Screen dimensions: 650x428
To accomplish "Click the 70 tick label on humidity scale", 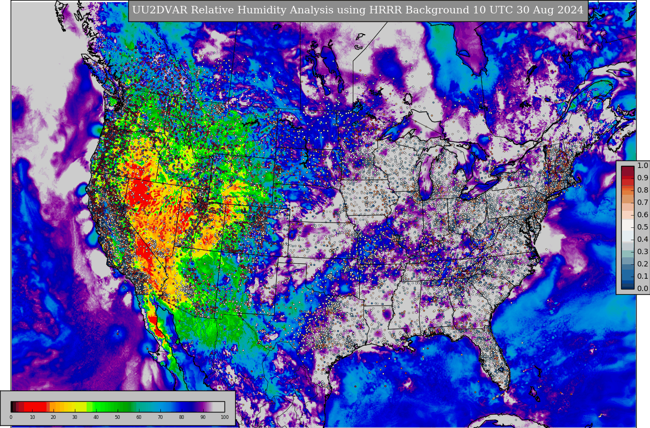I will 160,417.
